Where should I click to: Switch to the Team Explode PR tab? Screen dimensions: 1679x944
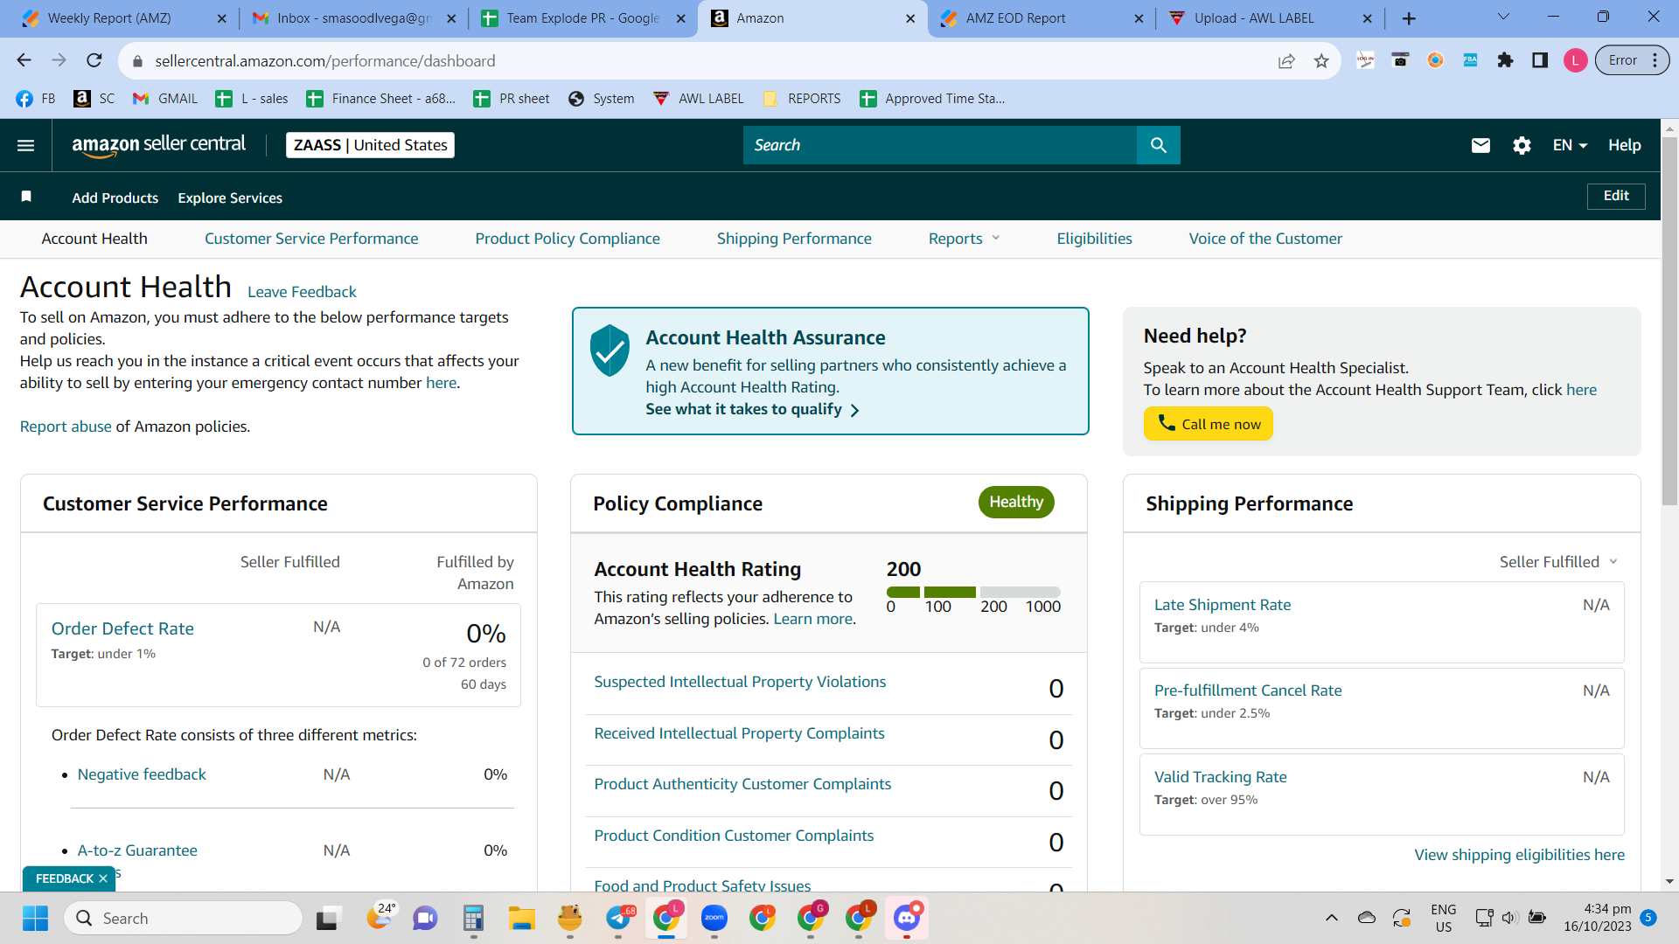click(x=582, y=18)
